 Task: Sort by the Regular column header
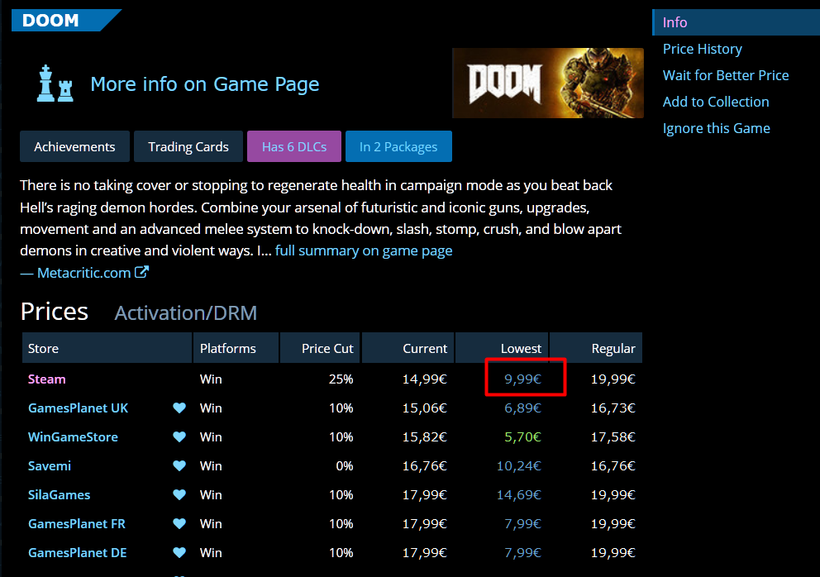(596, 348)
